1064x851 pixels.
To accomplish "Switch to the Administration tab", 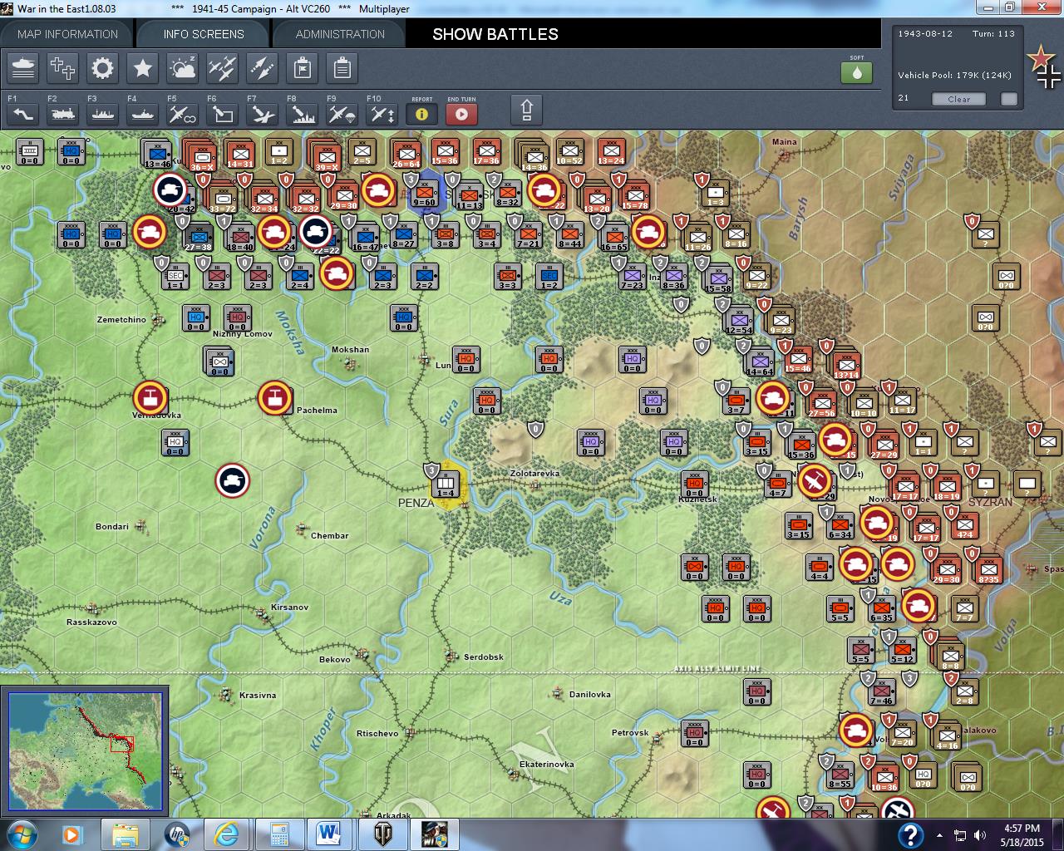I will pos(340,34).
